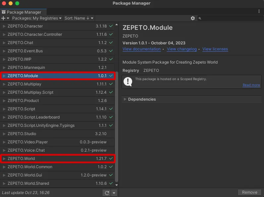Click the refresh package list icon
The width and height of the screenshot is (264, 197).
tap(107, 193)
